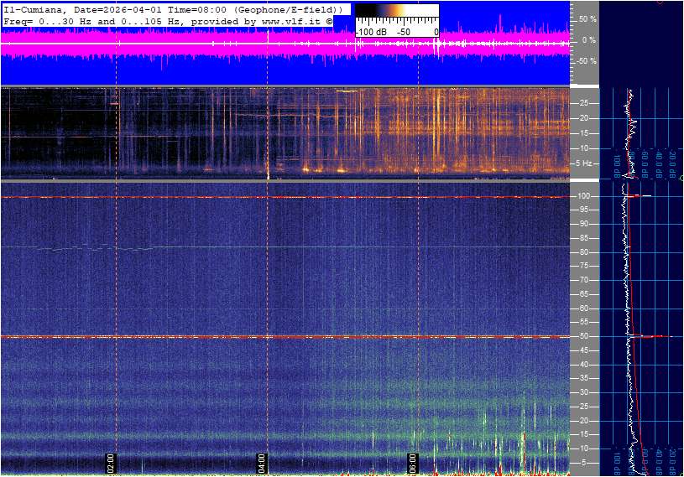Click the 60 frequency axis label
The width and height of the screenshot is (684, 477).
pyautogui.click(x=583, y=308)
